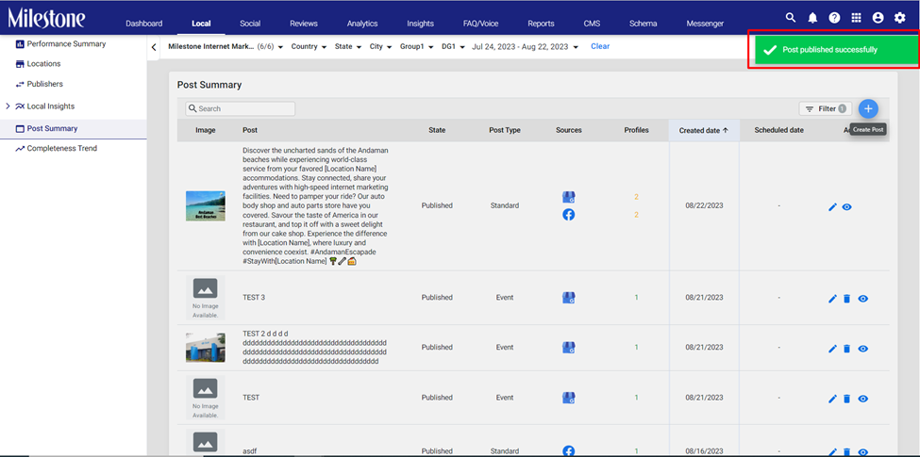Collapse the sidebar with the left chevron
Viewport: 920px width, 457px height.
[x=154, y=47]
